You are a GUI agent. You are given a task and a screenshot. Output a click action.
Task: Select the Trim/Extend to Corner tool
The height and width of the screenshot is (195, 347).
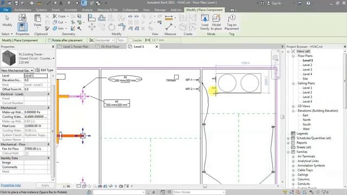tap(121, 27)
